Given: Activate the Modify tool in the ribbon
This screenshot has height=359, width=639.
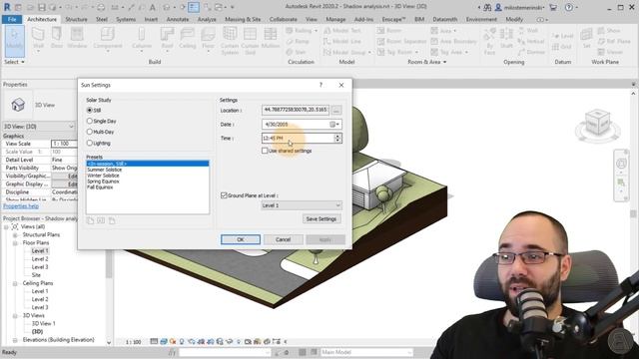Looking at the screenshot, I should 15,40.
